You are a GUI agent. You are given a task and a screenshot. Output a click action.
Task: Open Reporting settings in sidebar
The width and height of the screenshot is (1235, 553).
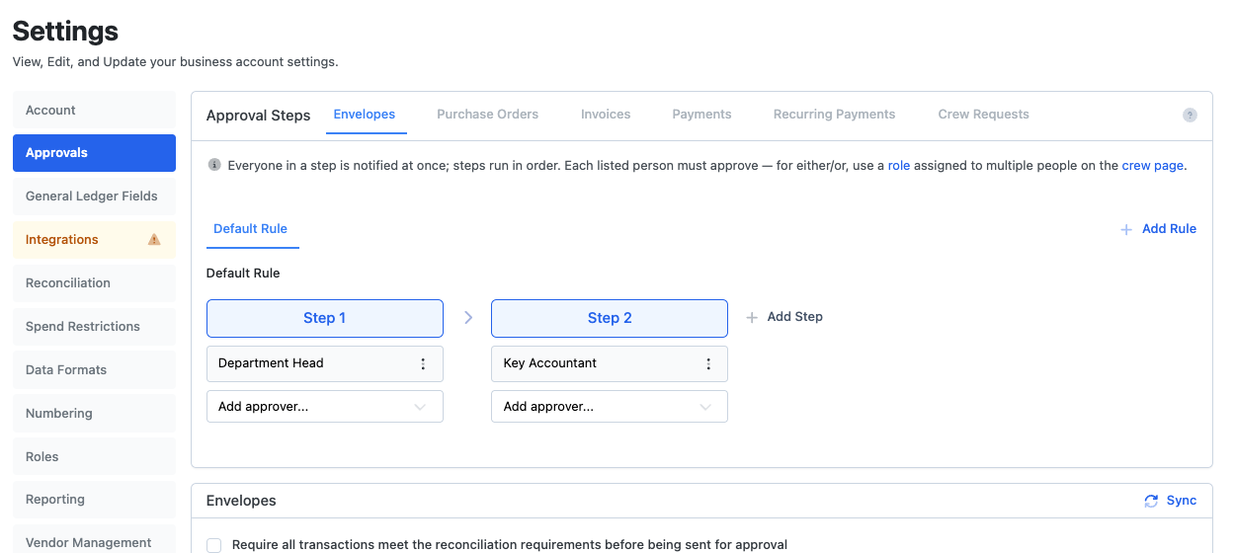point(94,500)
